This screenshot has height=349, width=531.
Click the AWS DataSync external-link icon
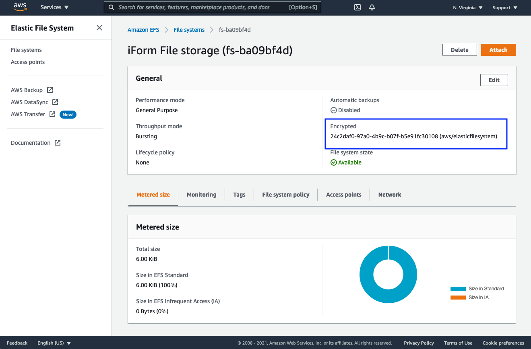pos(55,102)
